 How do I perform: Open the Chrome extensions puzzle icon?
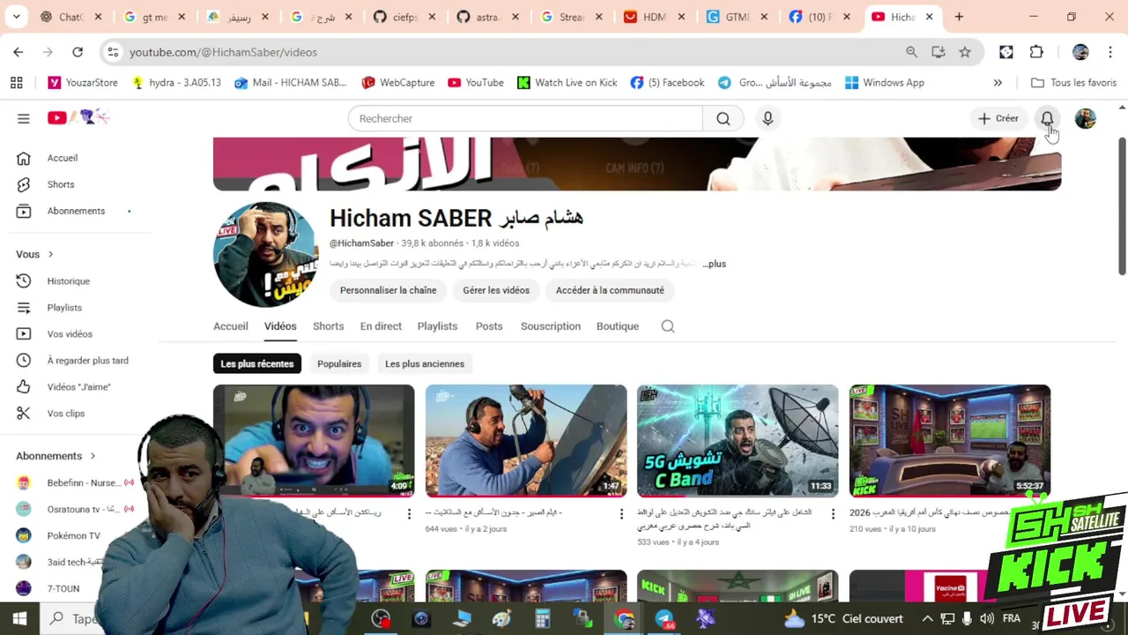[1036, 52]
